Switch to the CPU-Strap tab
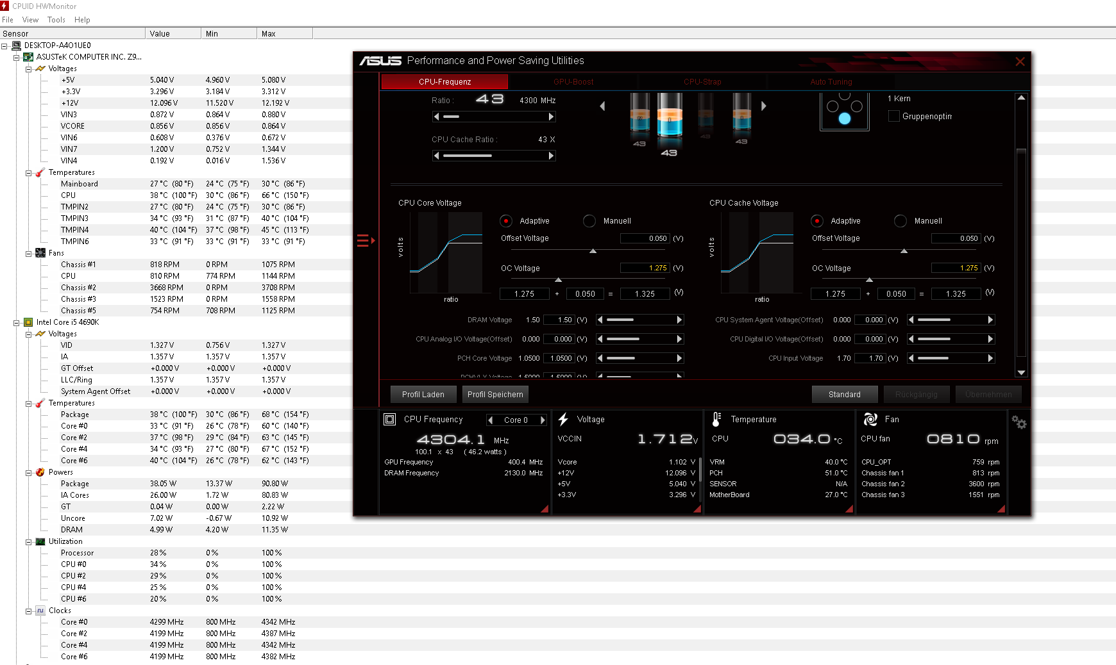The width and height of the screenshot is (1116, 665). 702,82
